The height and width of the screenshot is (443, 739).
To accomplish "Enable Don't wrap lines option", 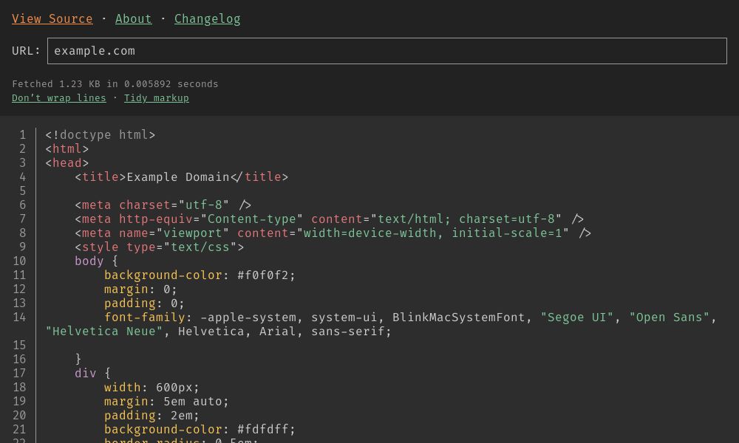I will (59, 97).
